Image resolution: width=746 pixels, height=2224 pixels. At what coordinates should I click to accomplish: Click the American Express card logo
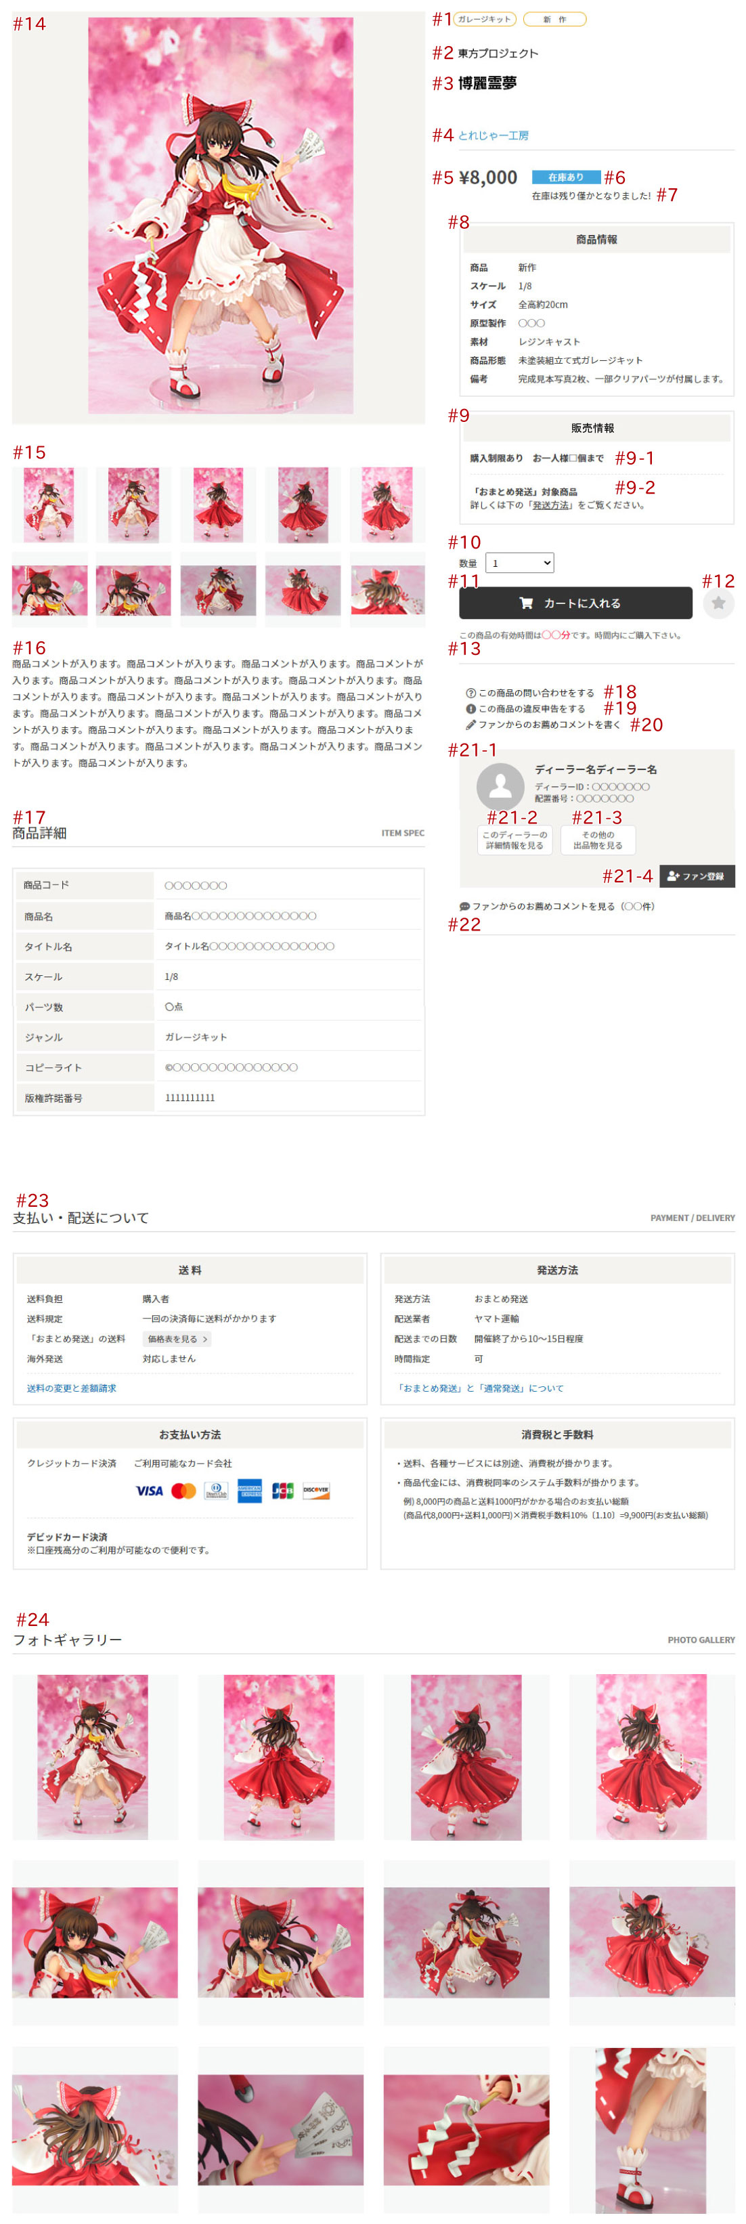coord(250,1490)
